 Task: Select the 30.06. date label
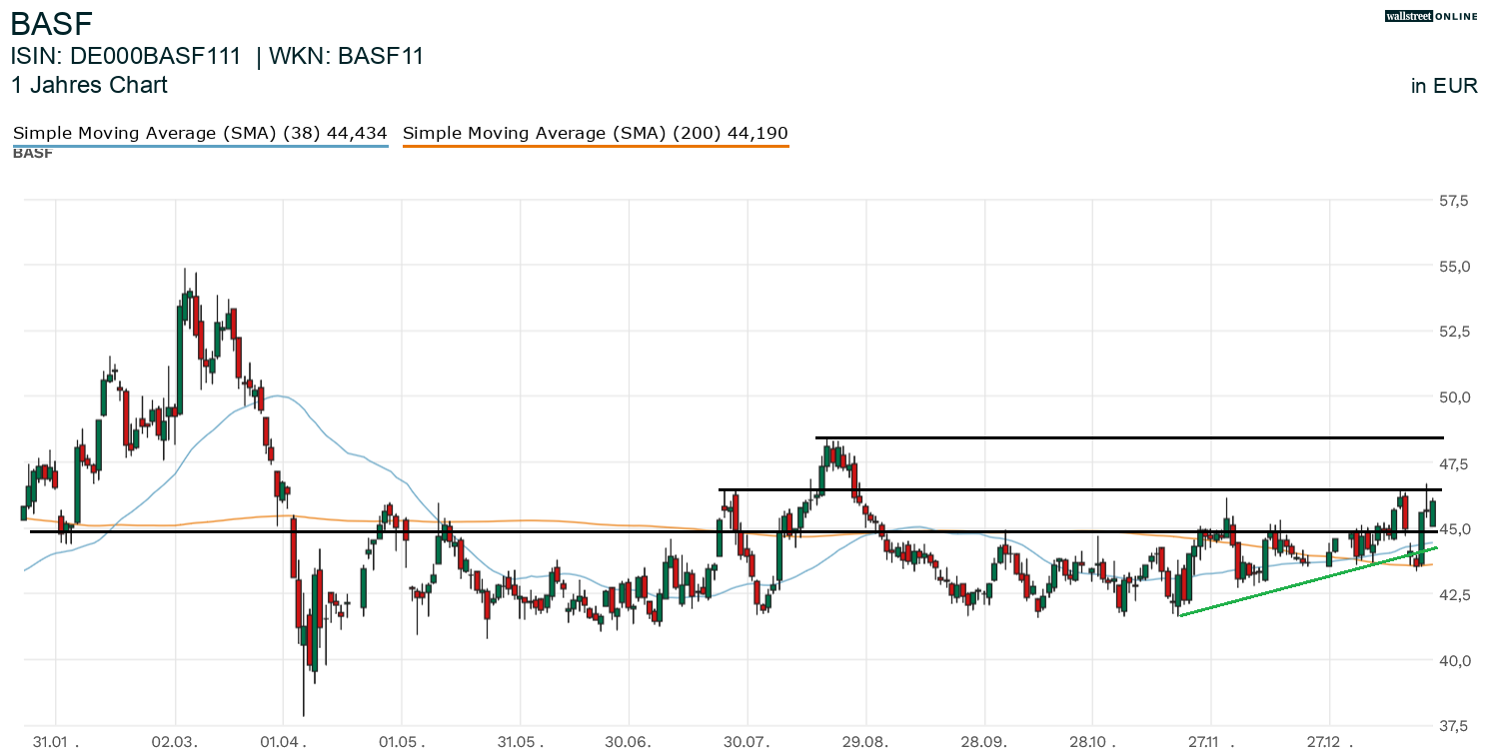(x=630, y=742)
